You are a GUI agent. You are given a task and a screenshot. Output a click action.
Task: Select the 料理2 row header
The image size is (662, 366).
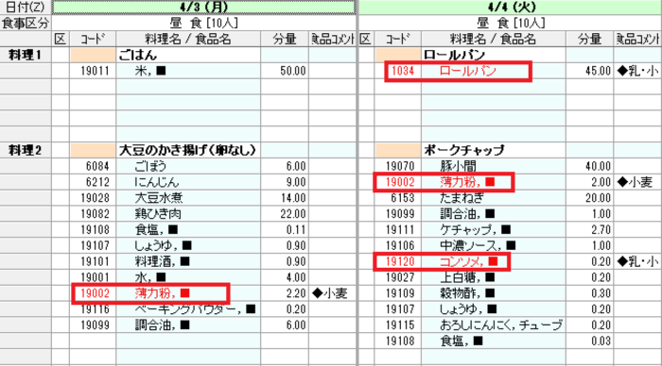coord(26,150)
